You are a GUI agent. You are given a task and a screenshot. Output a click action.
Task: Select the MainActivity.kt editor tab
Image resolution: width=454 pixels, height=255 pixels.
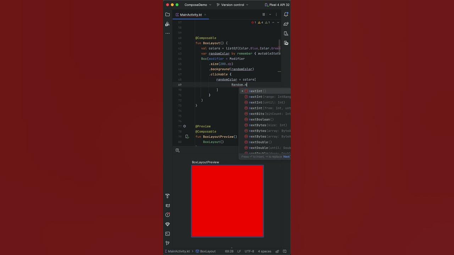pos(191,15)
